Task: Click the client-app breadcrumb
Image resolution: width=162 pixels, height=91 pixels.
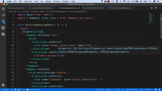Action: point(12,12)
